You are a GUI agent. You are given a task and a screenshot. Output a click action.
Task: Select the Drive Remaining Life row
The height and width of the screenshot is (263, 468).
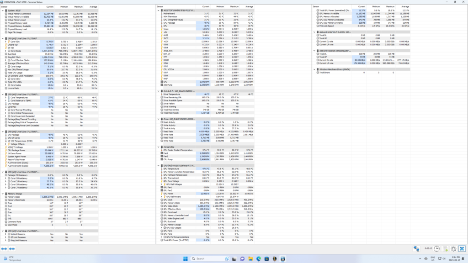[206, 98]
